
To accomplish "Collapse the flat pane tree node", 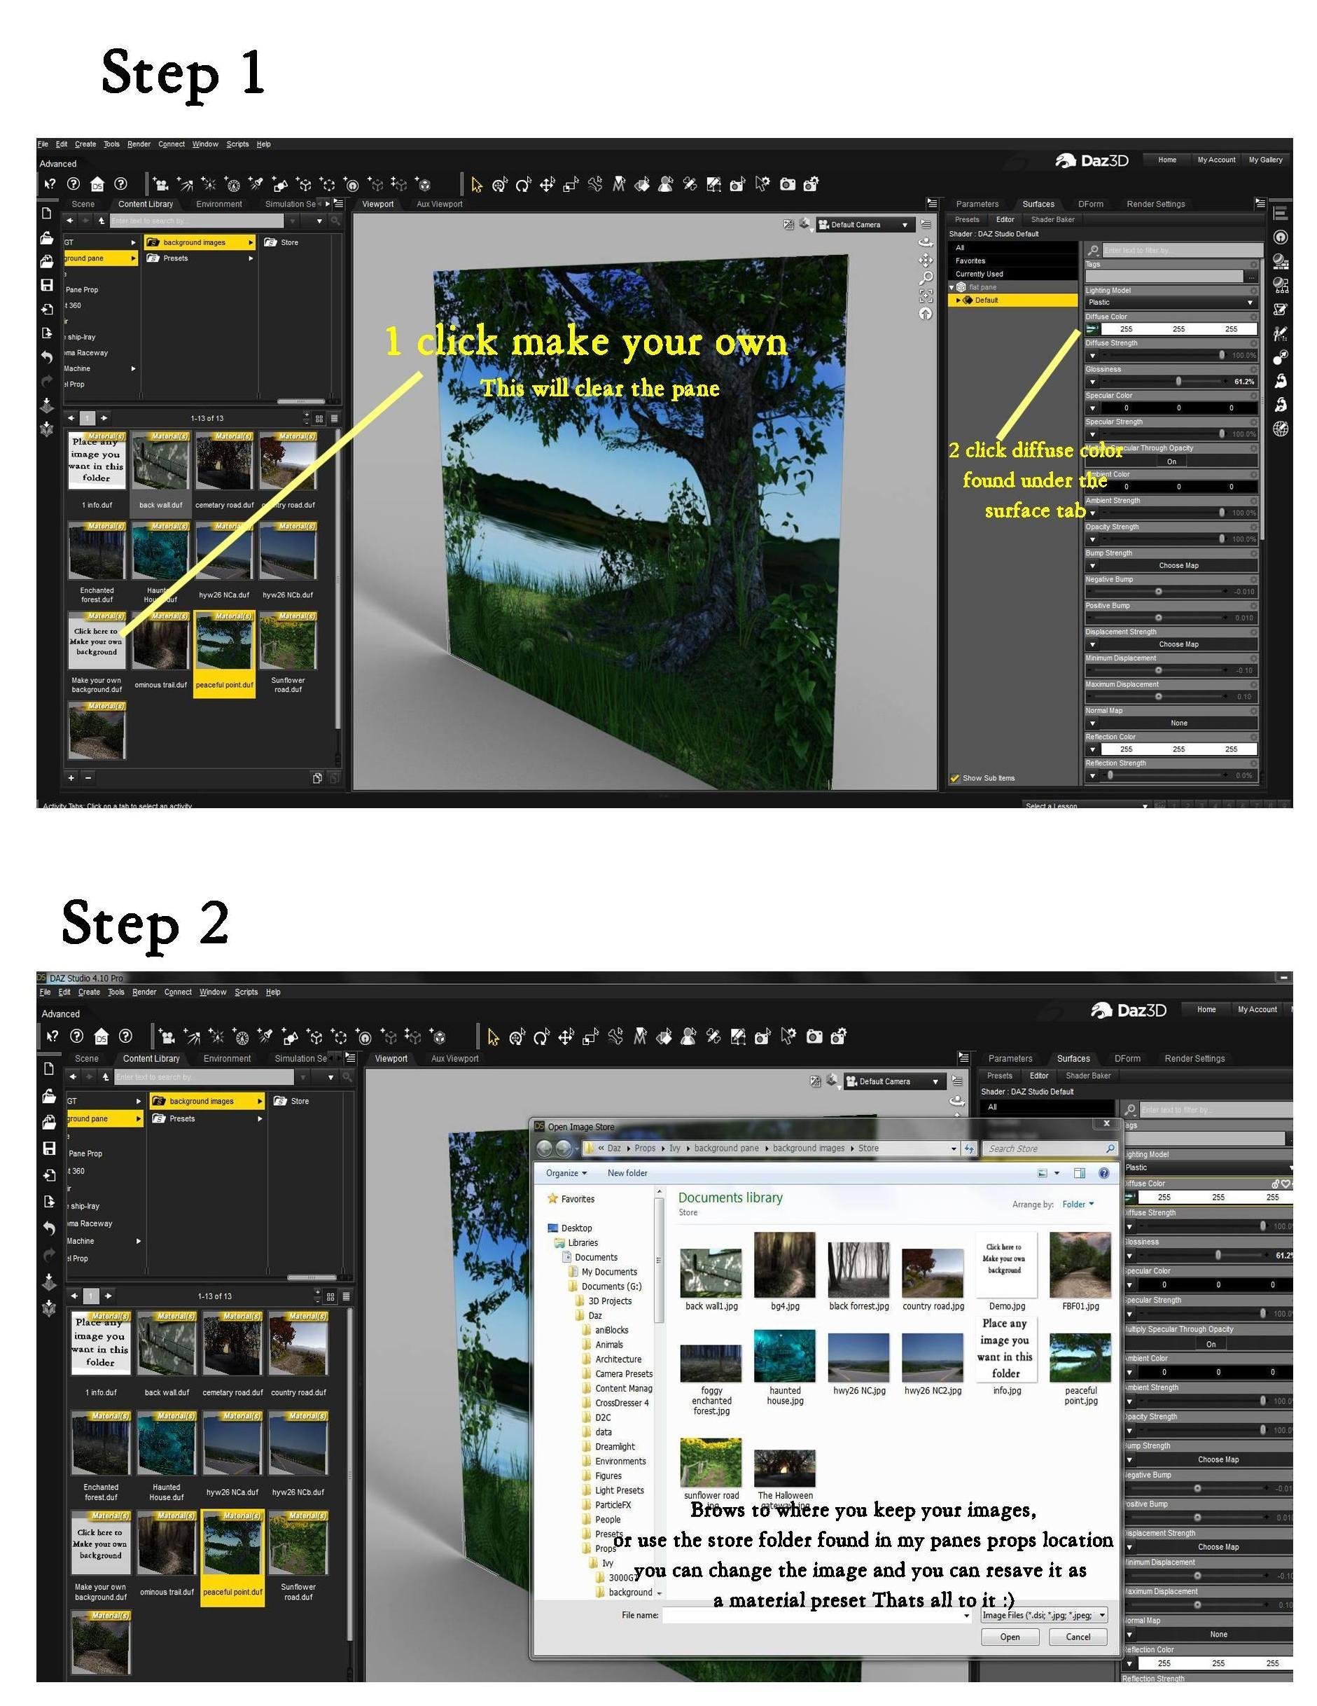I will coord(952,287).
